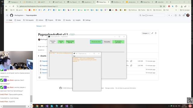Click Do not share my personal information

coord(126,88)
